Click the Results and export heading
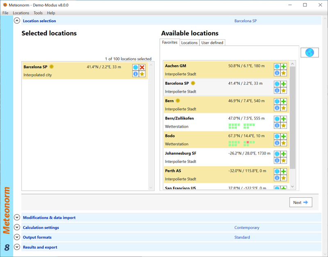This screenshot has height=257, width=328. pyautogui.click(x=40, y=247)
